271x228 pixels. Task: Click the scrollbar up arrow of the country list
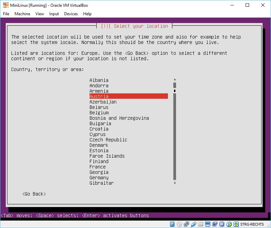pyautogui.click(x=175, y=80)
